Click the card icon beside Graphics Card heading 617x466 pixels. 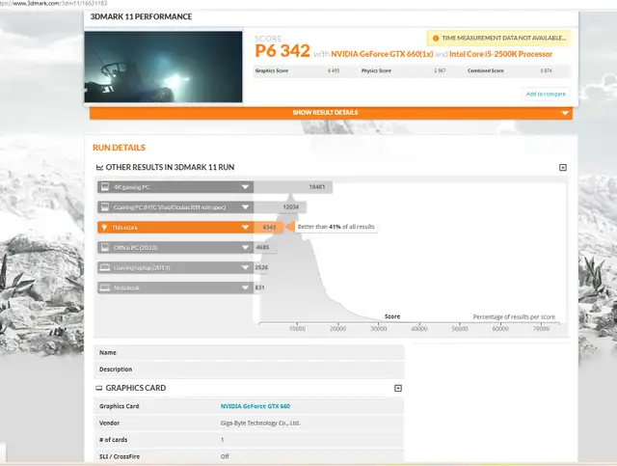(x=98, y=388)
